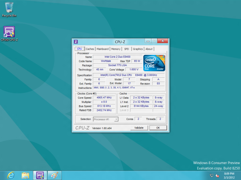Select the CPUID CPU-Z desktop shortcut

pyautogui.click(x=9, y=34)
